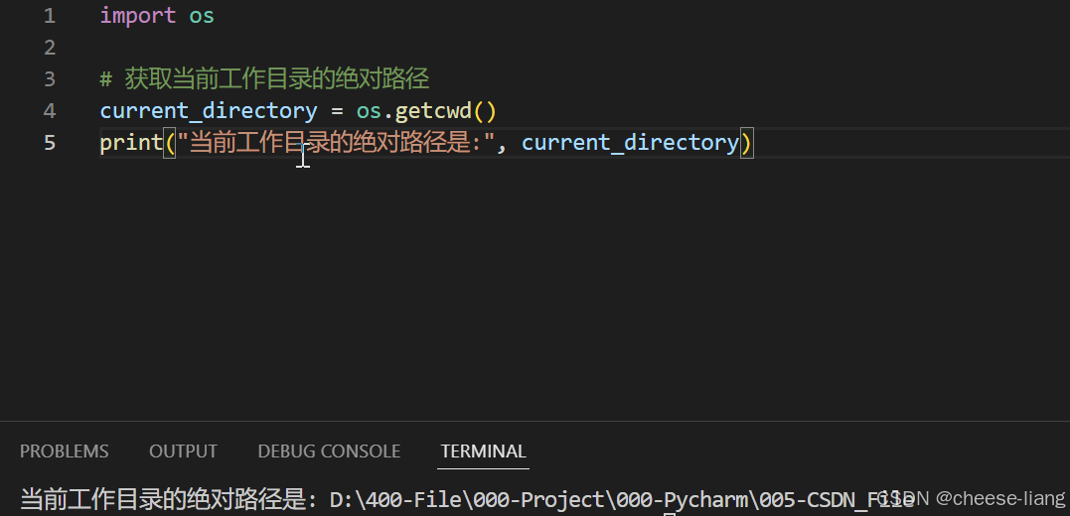
Task: Click current_directory variable on line 4
Action: point(209,111)
